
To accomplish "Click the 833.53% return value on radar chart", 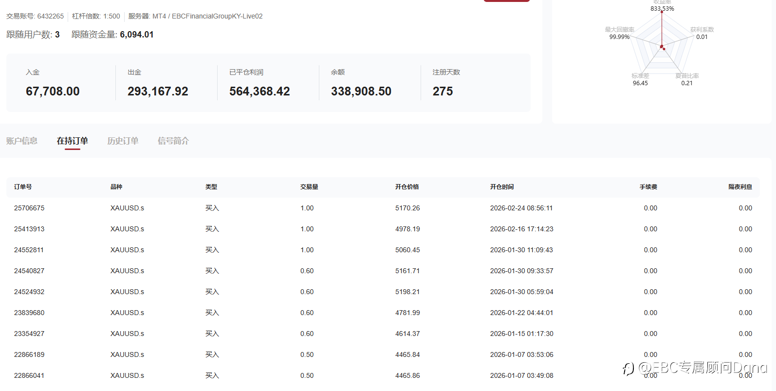I will (663, 8).
